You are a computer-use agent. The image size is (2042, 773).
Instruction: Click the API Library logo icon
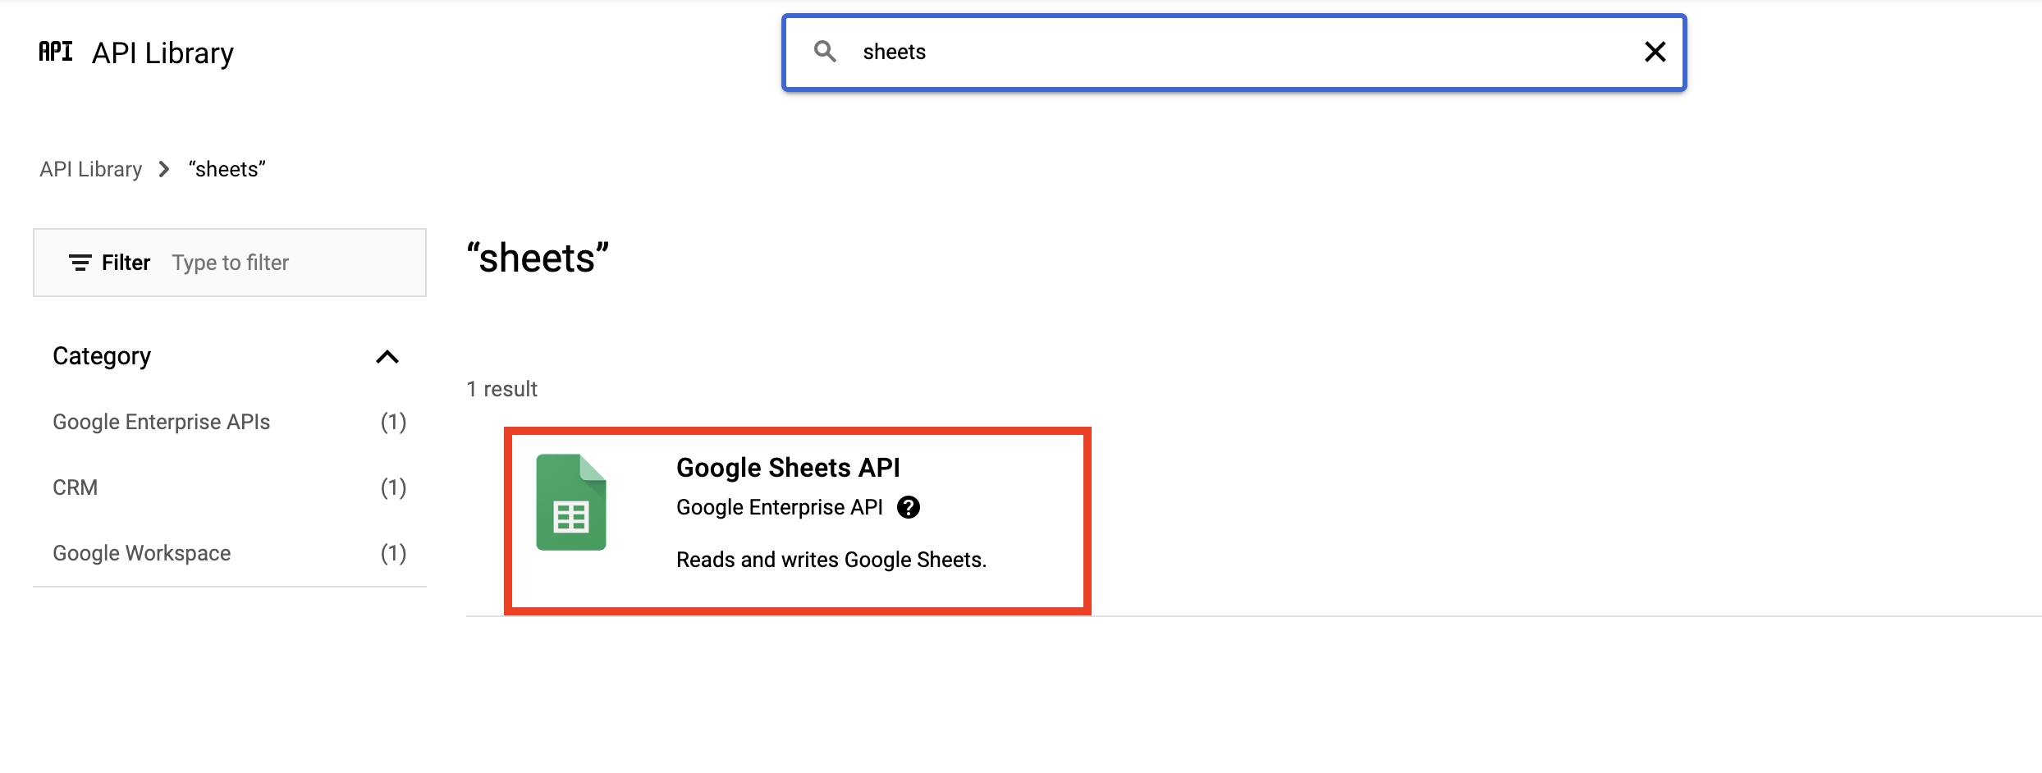[55, 52]
